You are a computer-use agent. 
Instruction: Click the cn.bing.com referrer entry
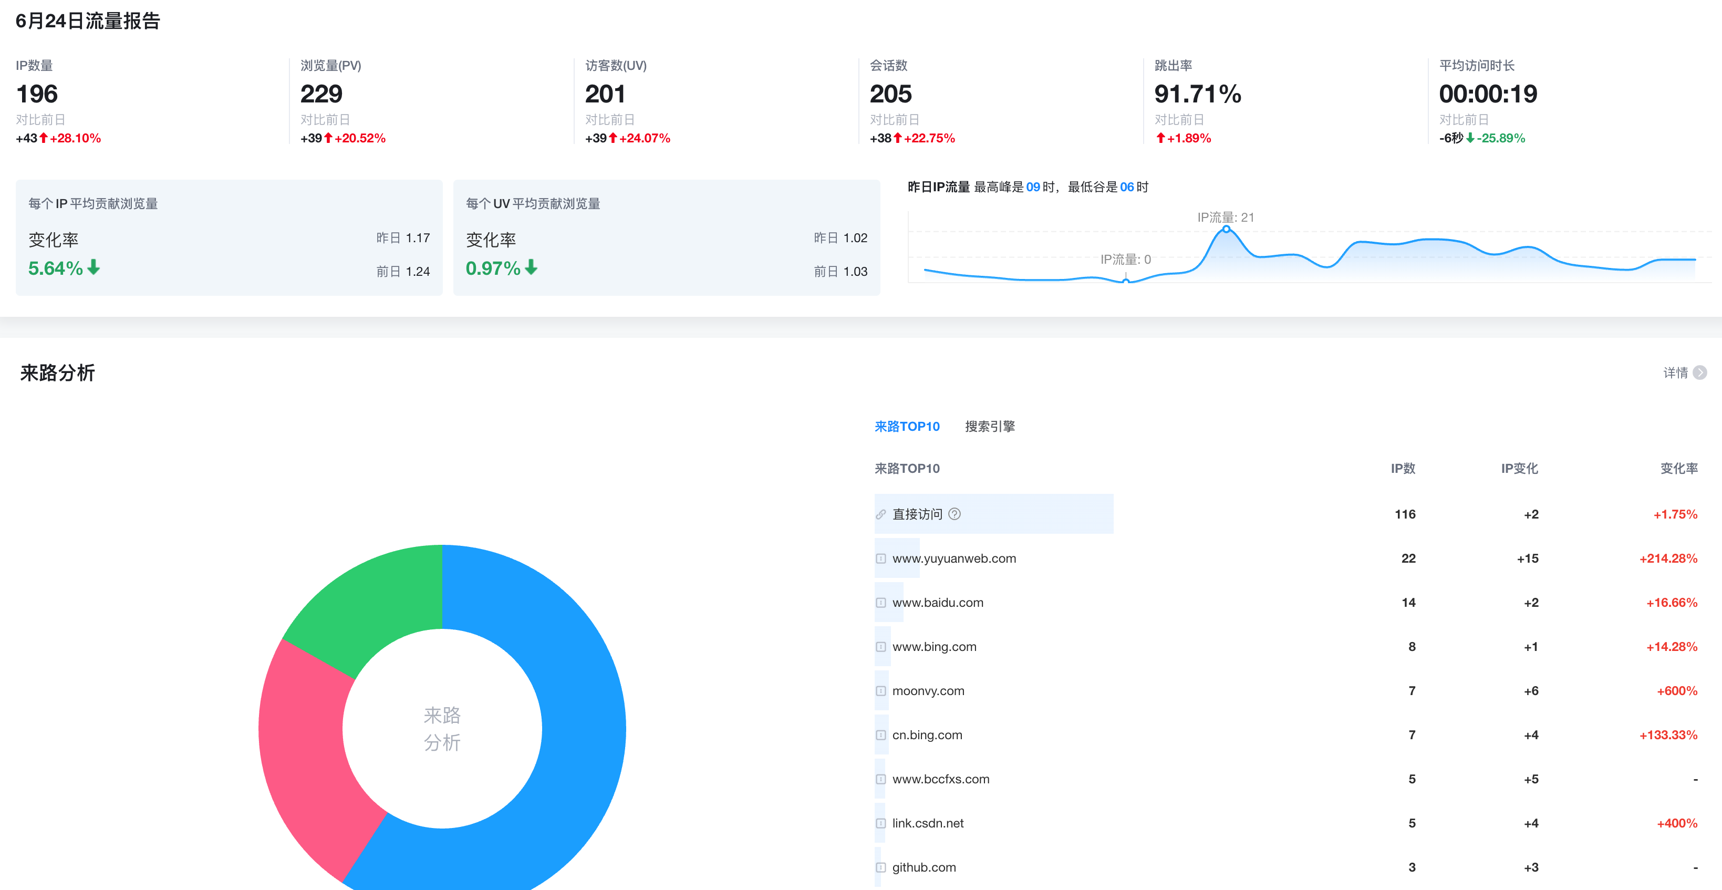coord(927,735)
